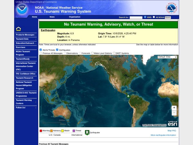Open the Home menu item
The width and height of the screenshot is (193, 145).
[x=34, y=17]
